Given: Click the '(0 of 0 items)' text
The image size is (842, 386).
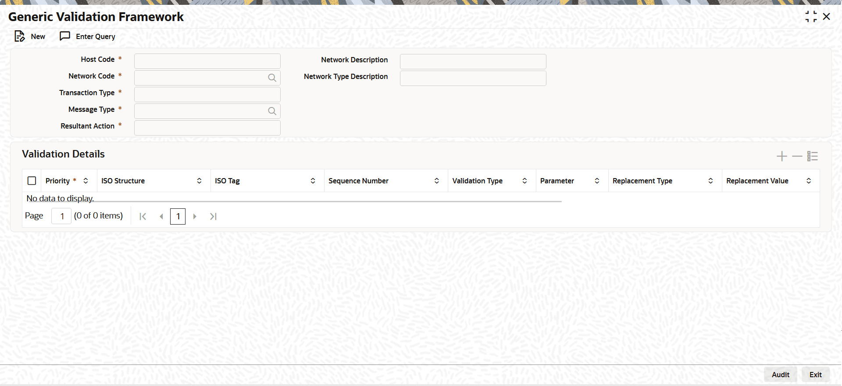Looking at the screenshot, I should pos(98,216).
